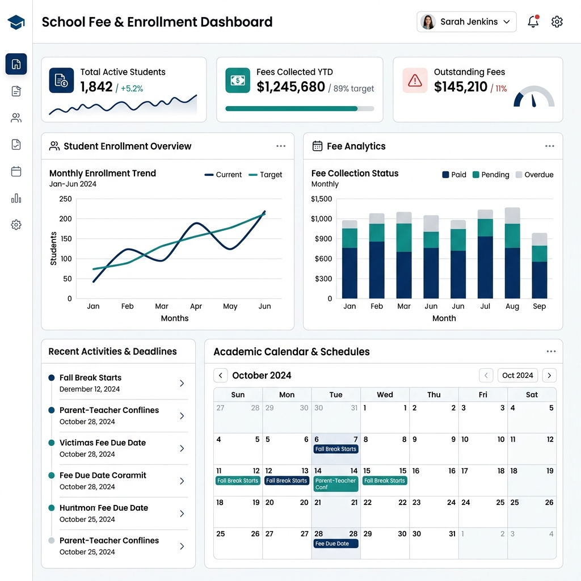
Task: Toggle the Overdue legend series
Action: point(534,175)
